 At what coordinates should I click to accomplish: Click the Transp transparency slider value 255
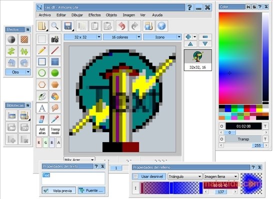click(257, 145)
